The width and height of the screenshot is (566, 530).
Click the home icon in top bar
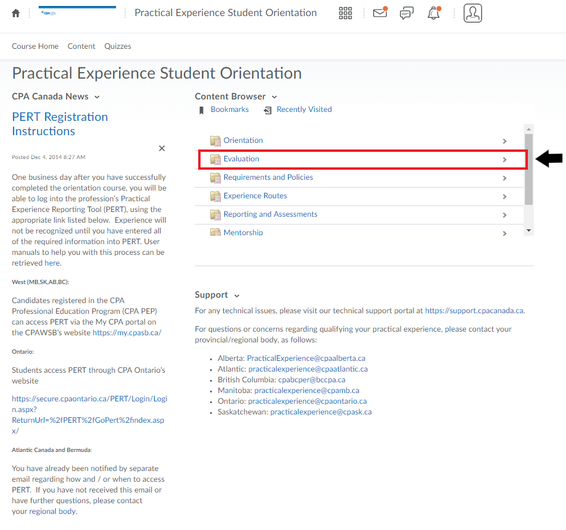tap(16, 13)
